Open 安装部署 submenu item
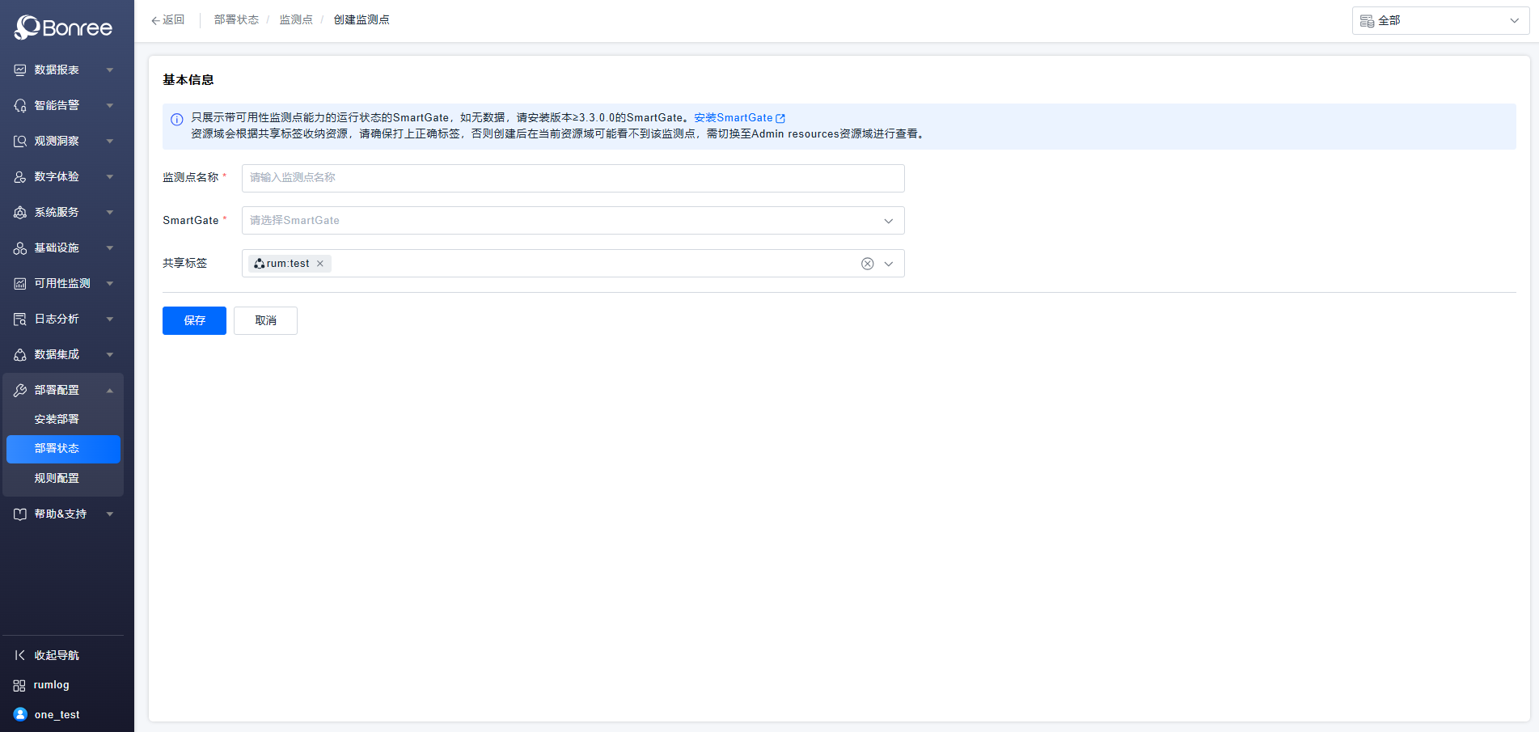 click(57, 420)
